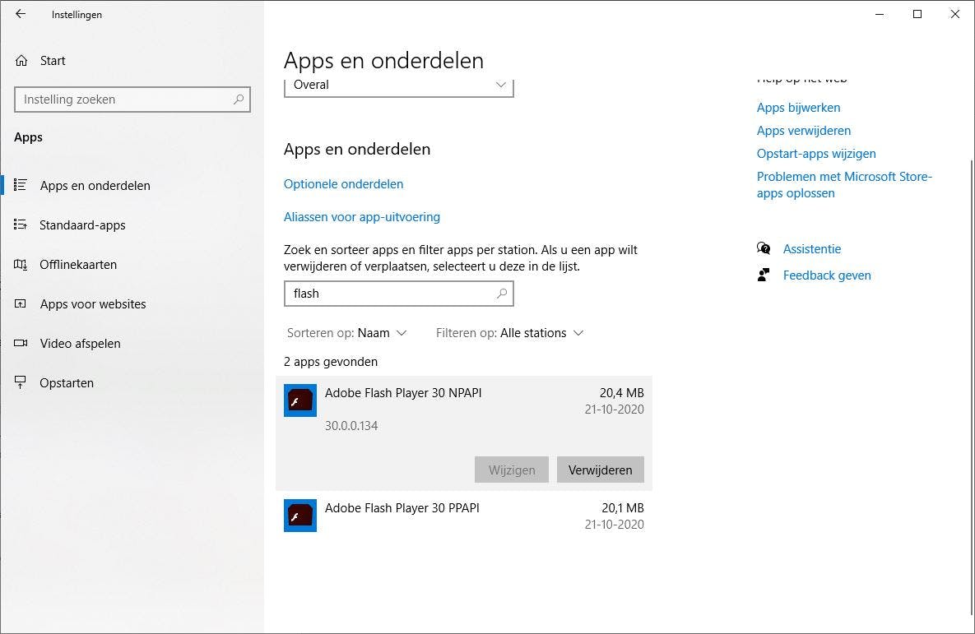This screenshot has height=634, width=975.
Task: Click the Opstarten sidebar icon
Action: pos(21,383)
